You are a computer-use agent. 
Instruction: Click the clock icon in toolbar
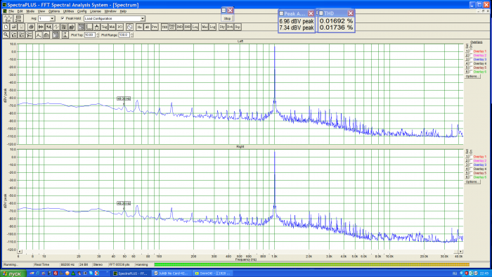(x=129, y=27)
